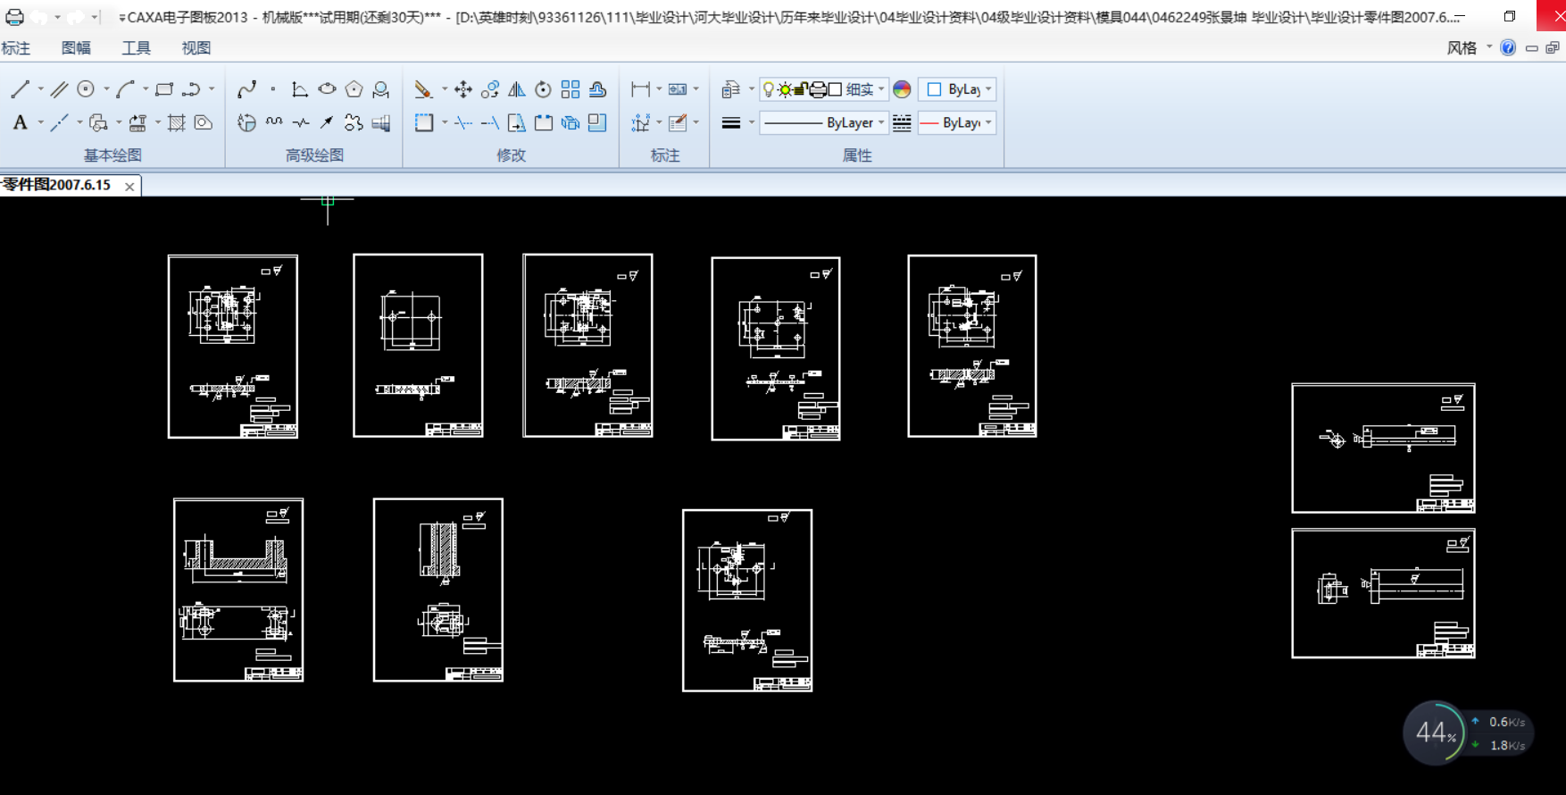Viewport: 1566px width, 795px height.
Task: Click the line weight bars icon
Action: pos(731,122)
